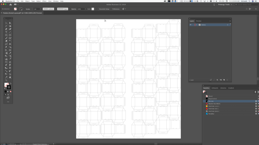Expand the Dieline layer contents
259x145 pixels.
click(197, 25)
